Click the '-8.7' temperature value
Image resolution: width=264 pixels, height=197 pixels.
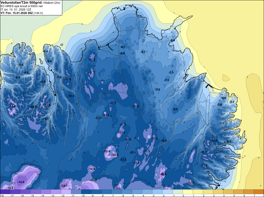coord(123,47)
